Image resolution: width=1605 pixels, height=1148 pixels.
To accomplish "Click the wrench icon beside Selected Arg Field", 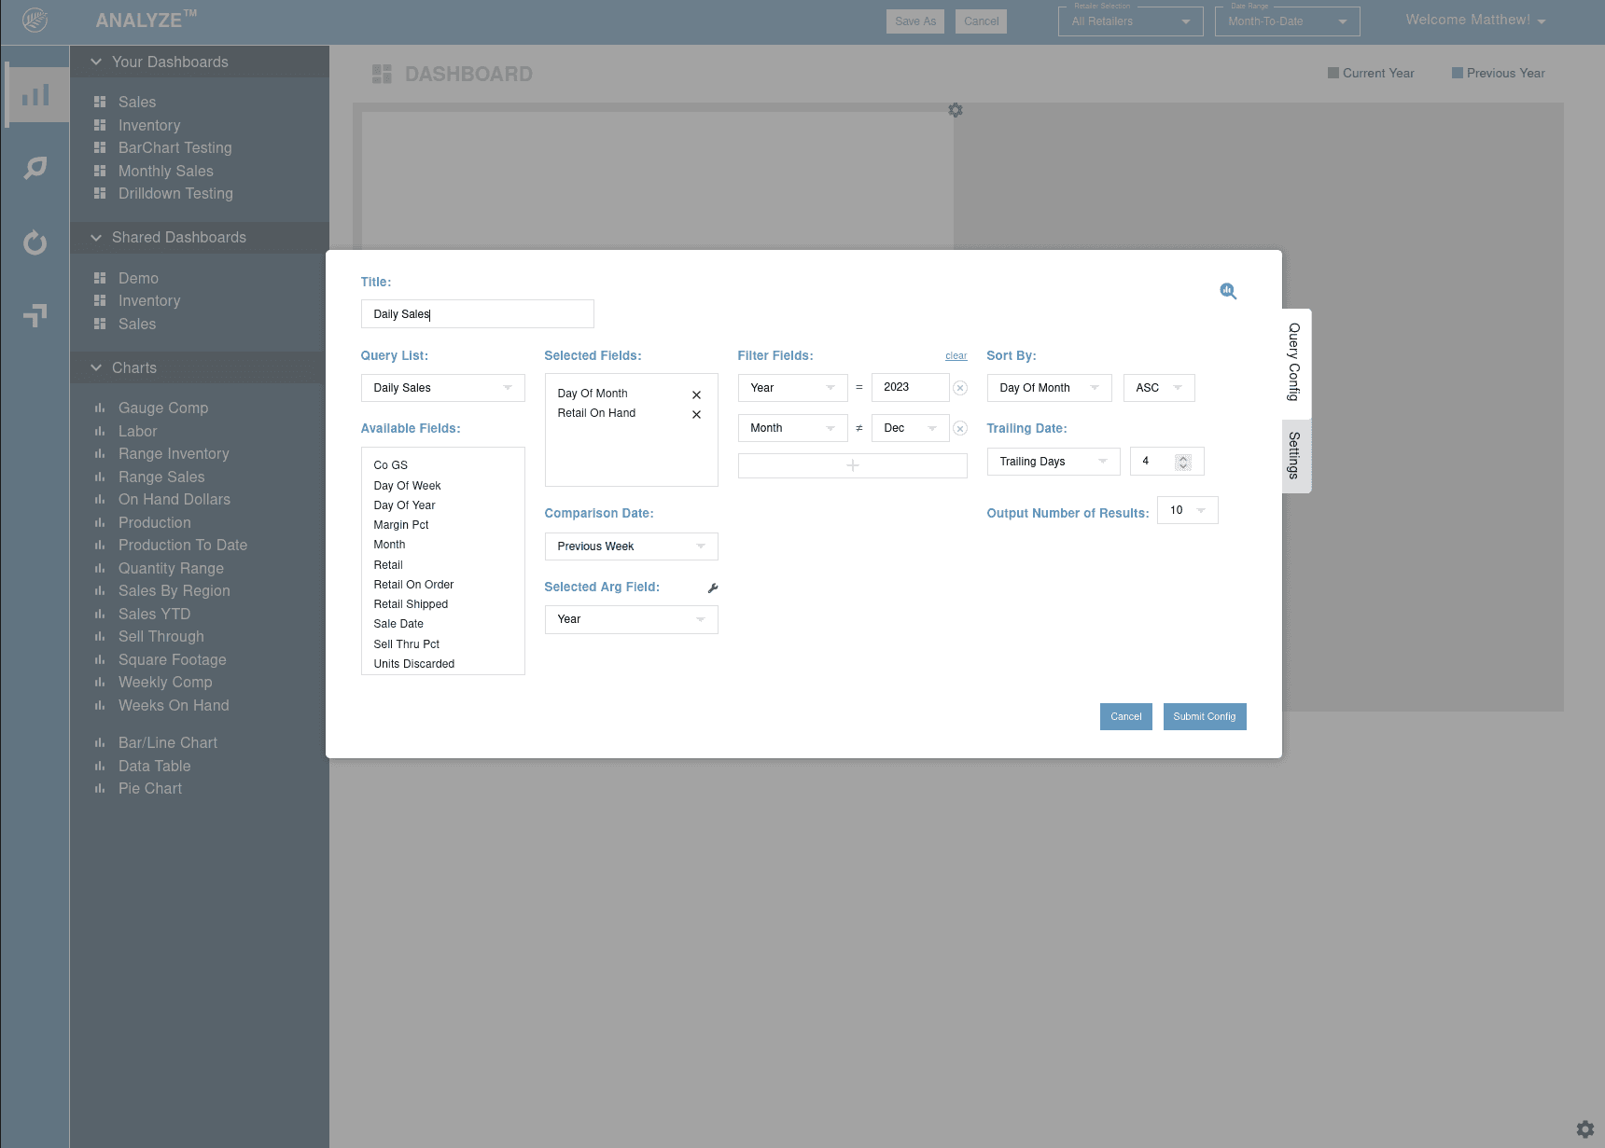I will pos(713,588).
